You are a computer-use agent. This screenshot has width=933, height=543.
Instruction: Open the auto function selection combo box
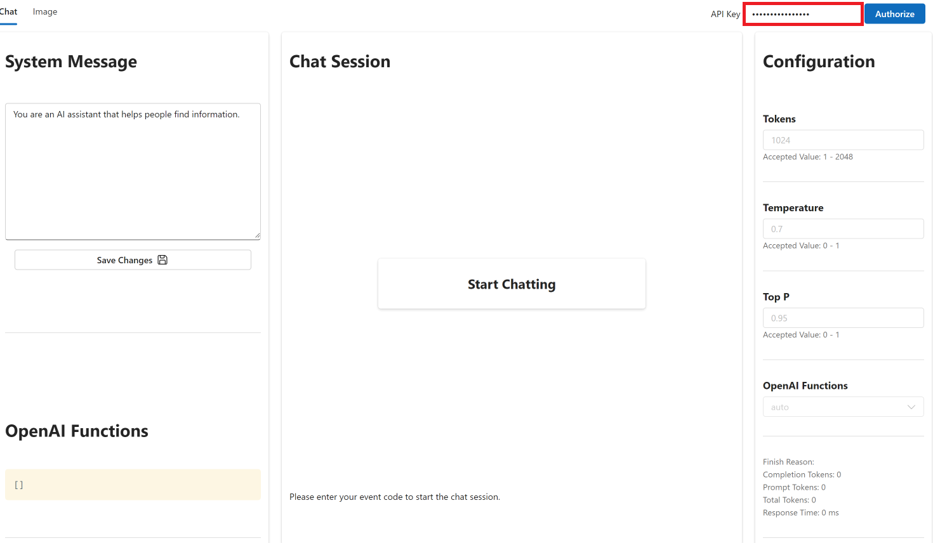coord(843,407)
